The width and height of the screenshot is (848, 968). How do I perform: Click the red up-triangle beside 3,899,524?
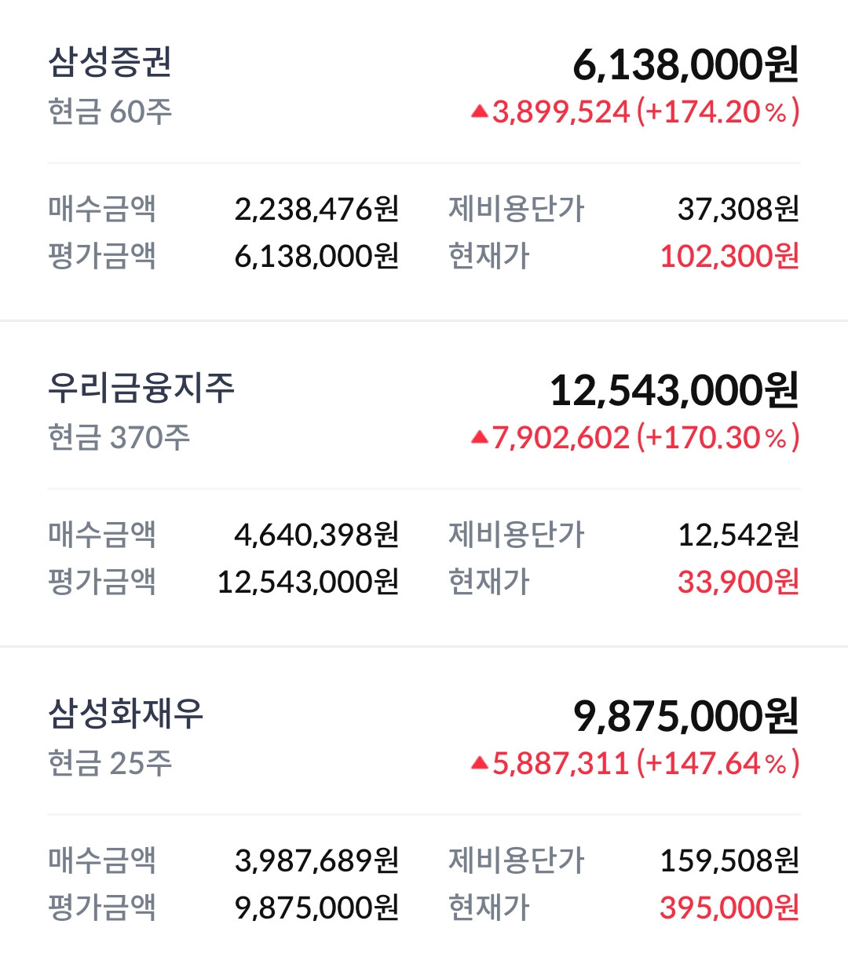pyautogui.click(x=479, y=112)
